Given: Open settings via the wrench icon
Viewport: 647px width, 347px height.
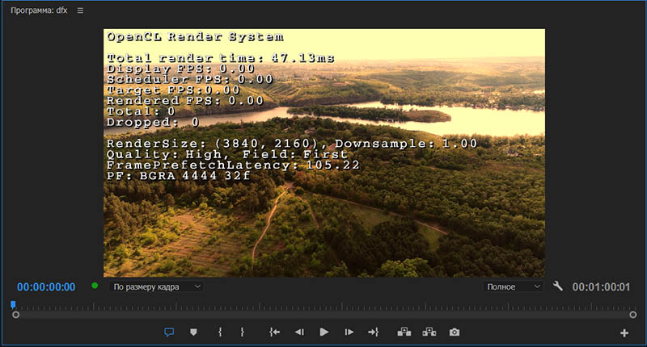Looking at the screenshot, I should point(558,286).
